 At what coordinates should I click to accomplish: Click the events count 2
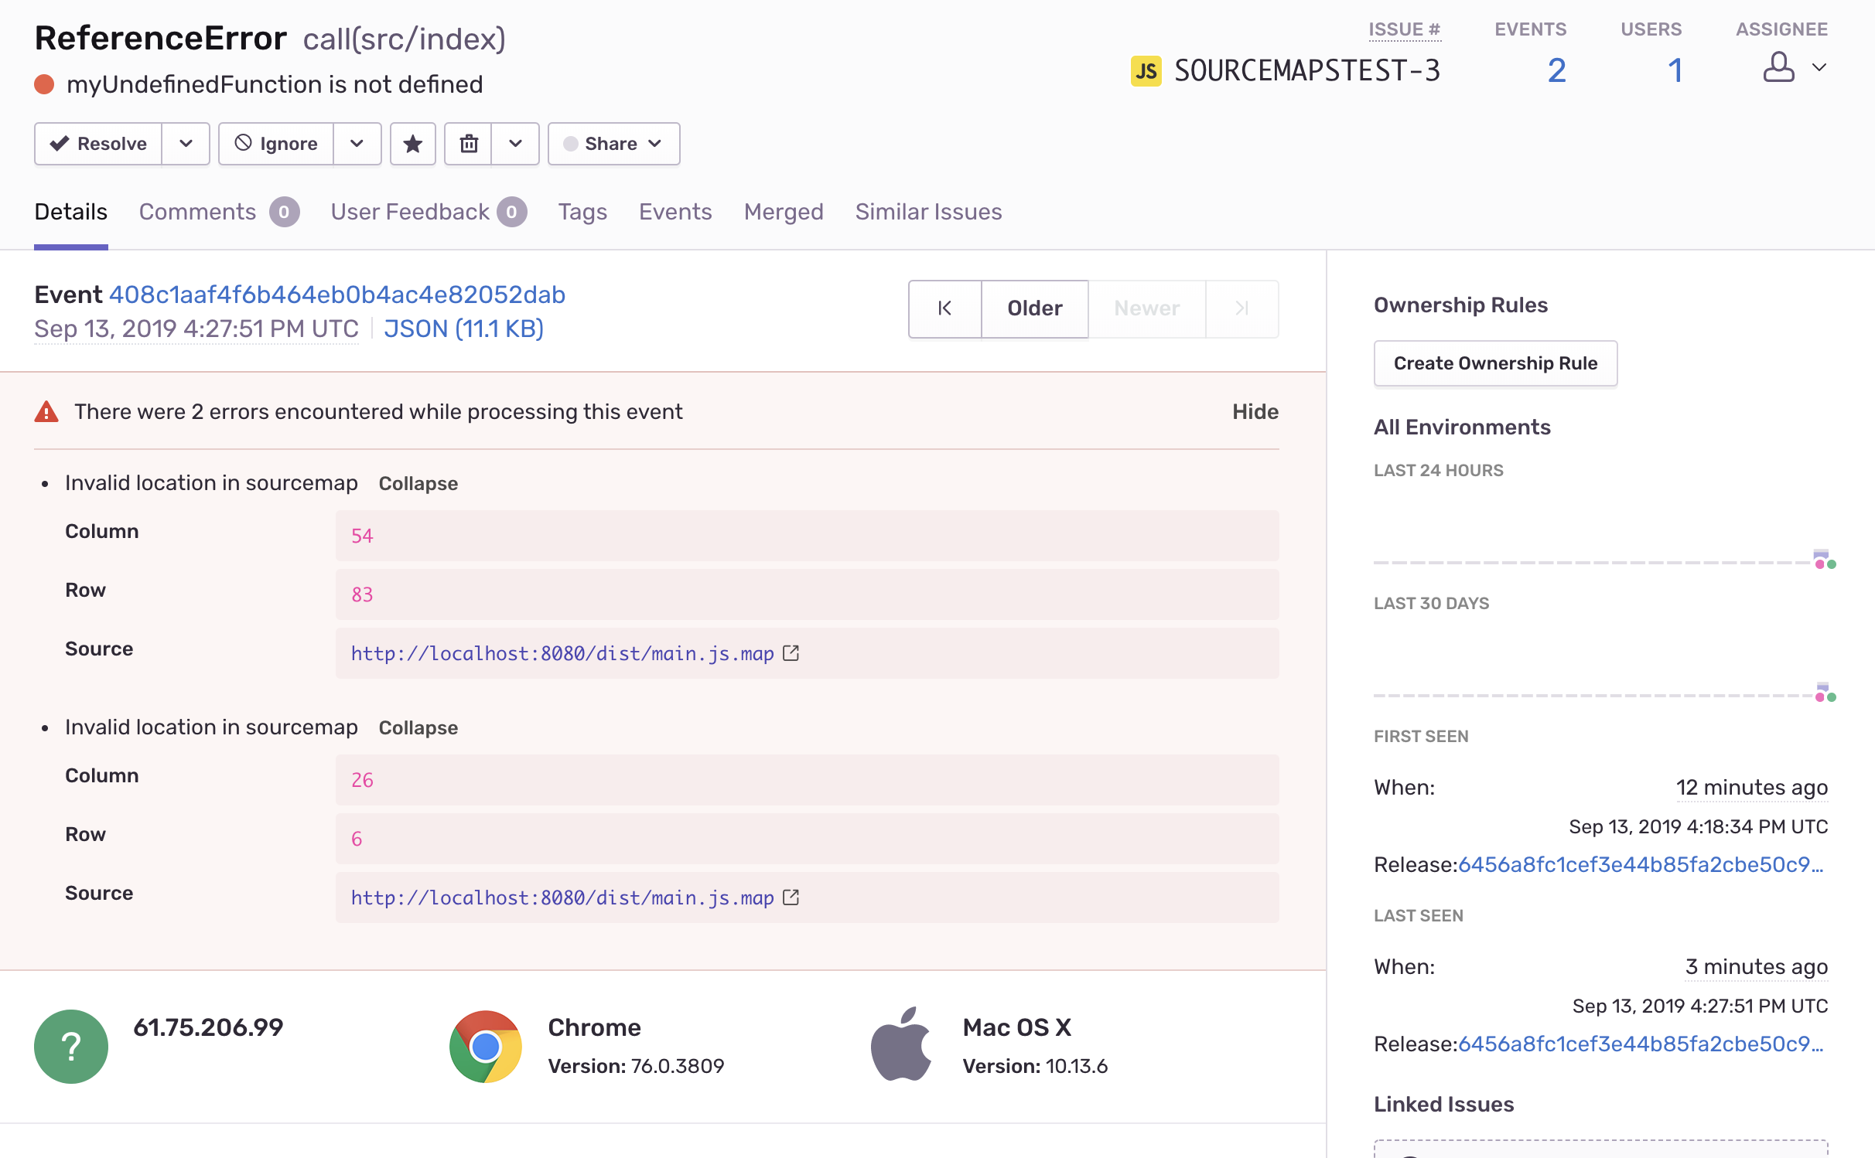point(1556,71)
